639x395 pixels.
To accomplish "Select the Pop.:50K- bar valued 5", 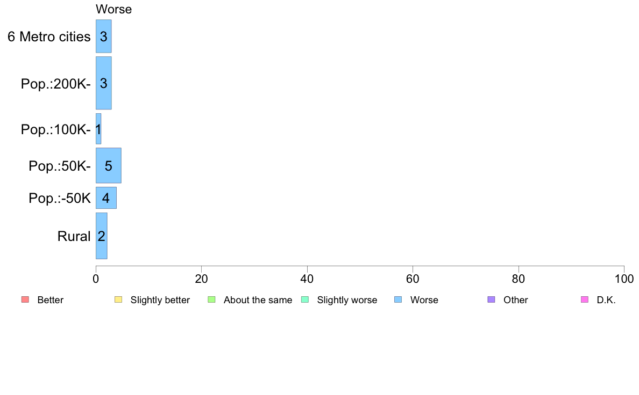I will tap(109, 165).
